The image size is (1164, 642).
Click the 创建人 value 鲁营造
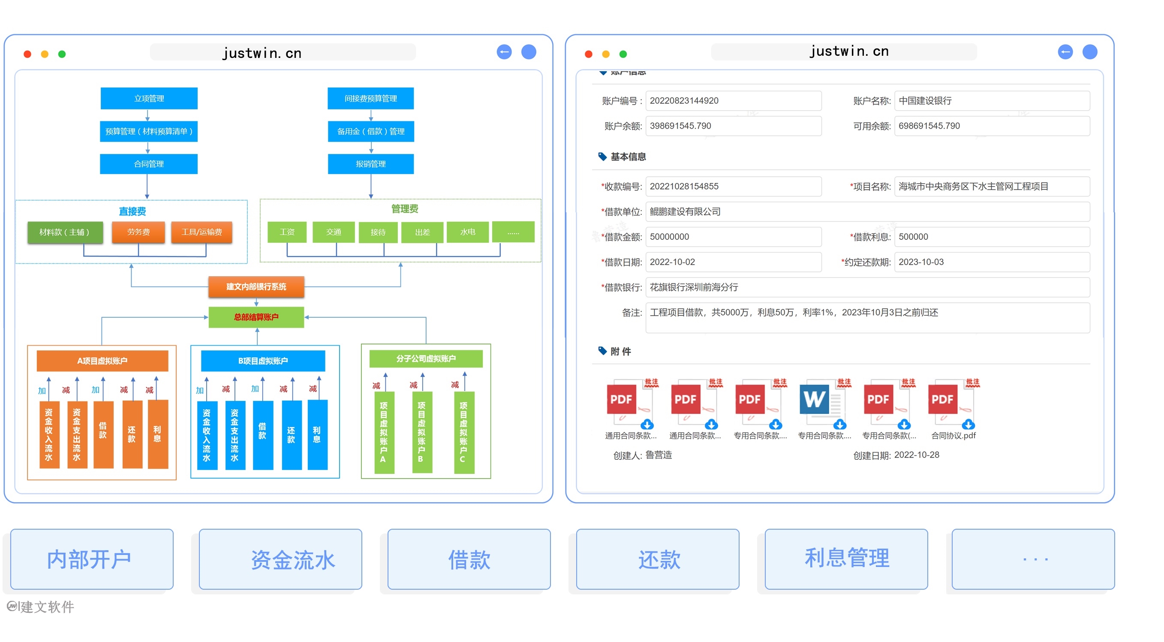pos(659,455)
